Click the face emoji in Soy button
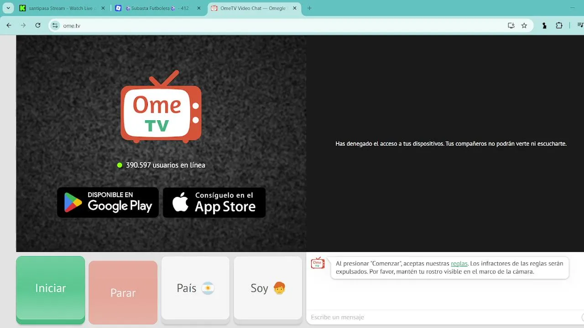 tap(279, 288)
